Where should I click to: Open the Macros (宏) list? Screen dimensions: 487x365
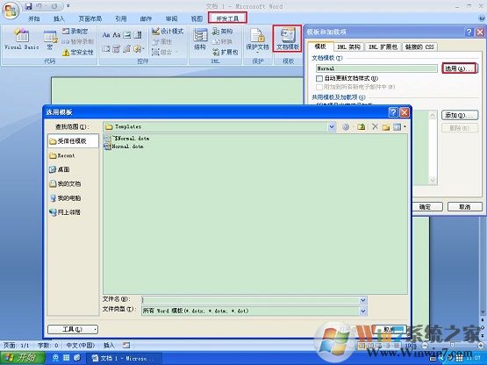(50, 39)
